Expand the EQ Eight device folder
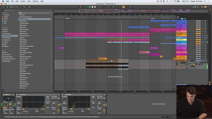 point(19,40)
